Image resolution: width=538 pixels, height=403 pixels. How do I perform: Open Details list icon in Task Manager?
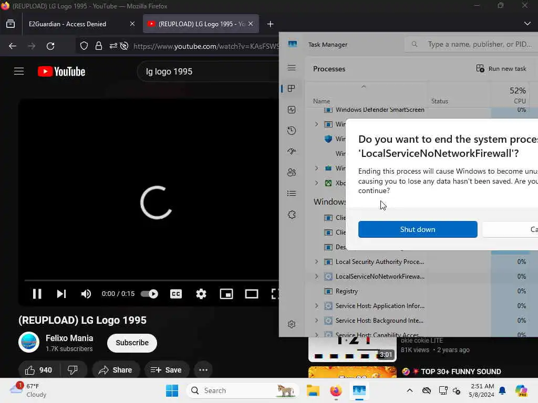tap(292, 194)
